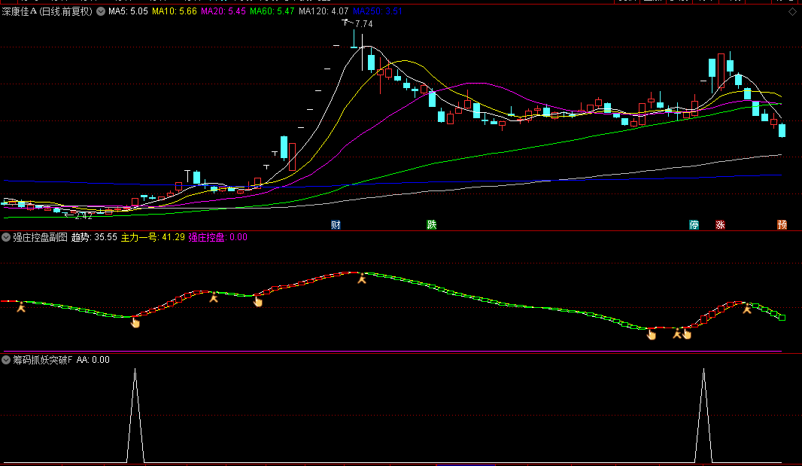This screenshot has height=466, width=802.
Task: Click the 2.42 low price label
Action: [x=84, y=216]
